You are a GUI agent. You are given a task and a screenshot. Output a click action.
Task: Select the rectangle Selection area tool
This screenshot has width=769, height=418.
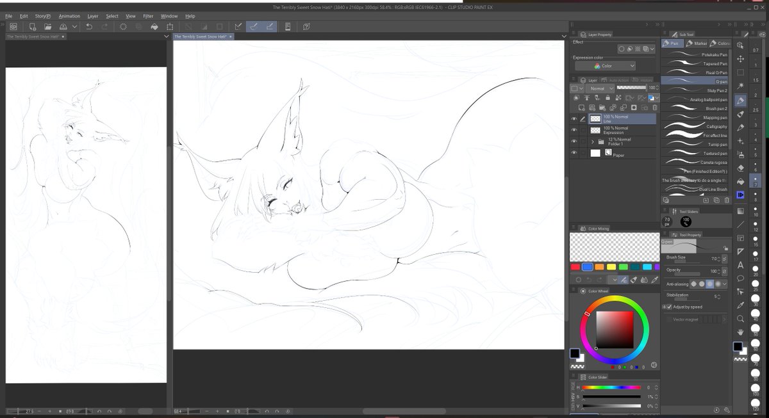pos(740,72)
